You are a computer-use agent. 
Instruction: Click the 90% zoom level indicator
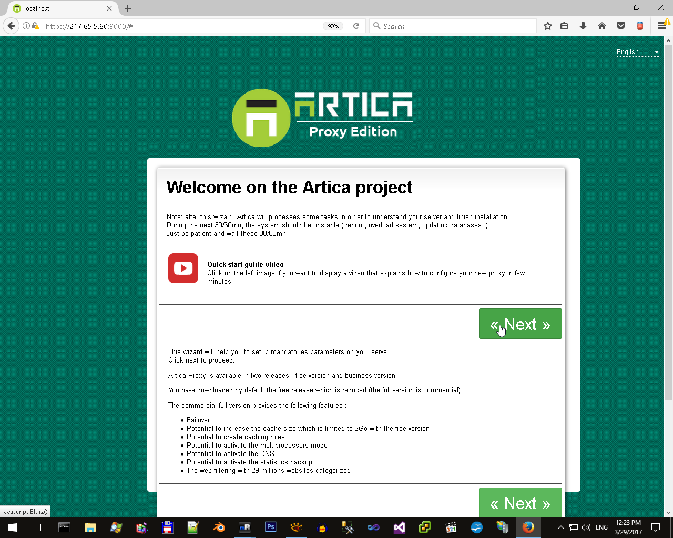pos(333,26)
